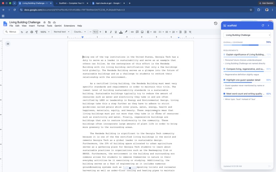Open the checklist dropdown
Viewport: 276px width, 172px height.
(161, 32)
